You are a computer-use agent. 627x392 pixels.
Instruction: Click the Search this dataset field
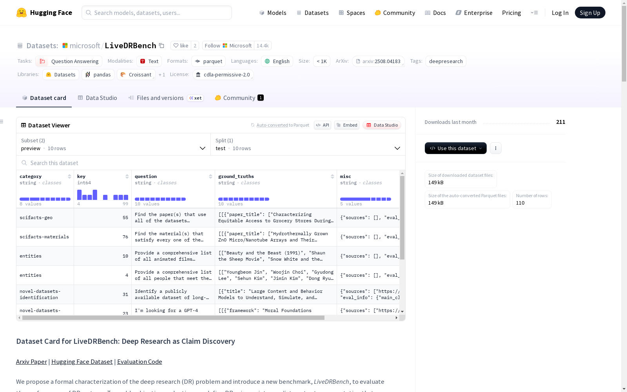point(211,163)
